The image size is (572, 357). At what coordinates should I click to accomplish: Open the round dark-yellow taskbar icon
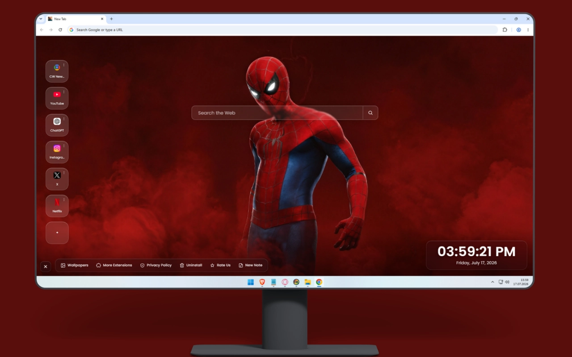[x=296, y=282]
